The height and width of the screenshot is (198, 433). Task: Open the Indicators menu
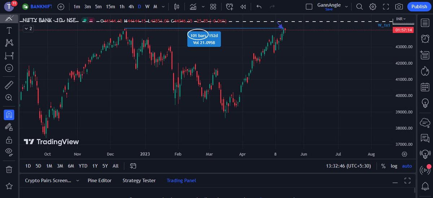(193, 6)
